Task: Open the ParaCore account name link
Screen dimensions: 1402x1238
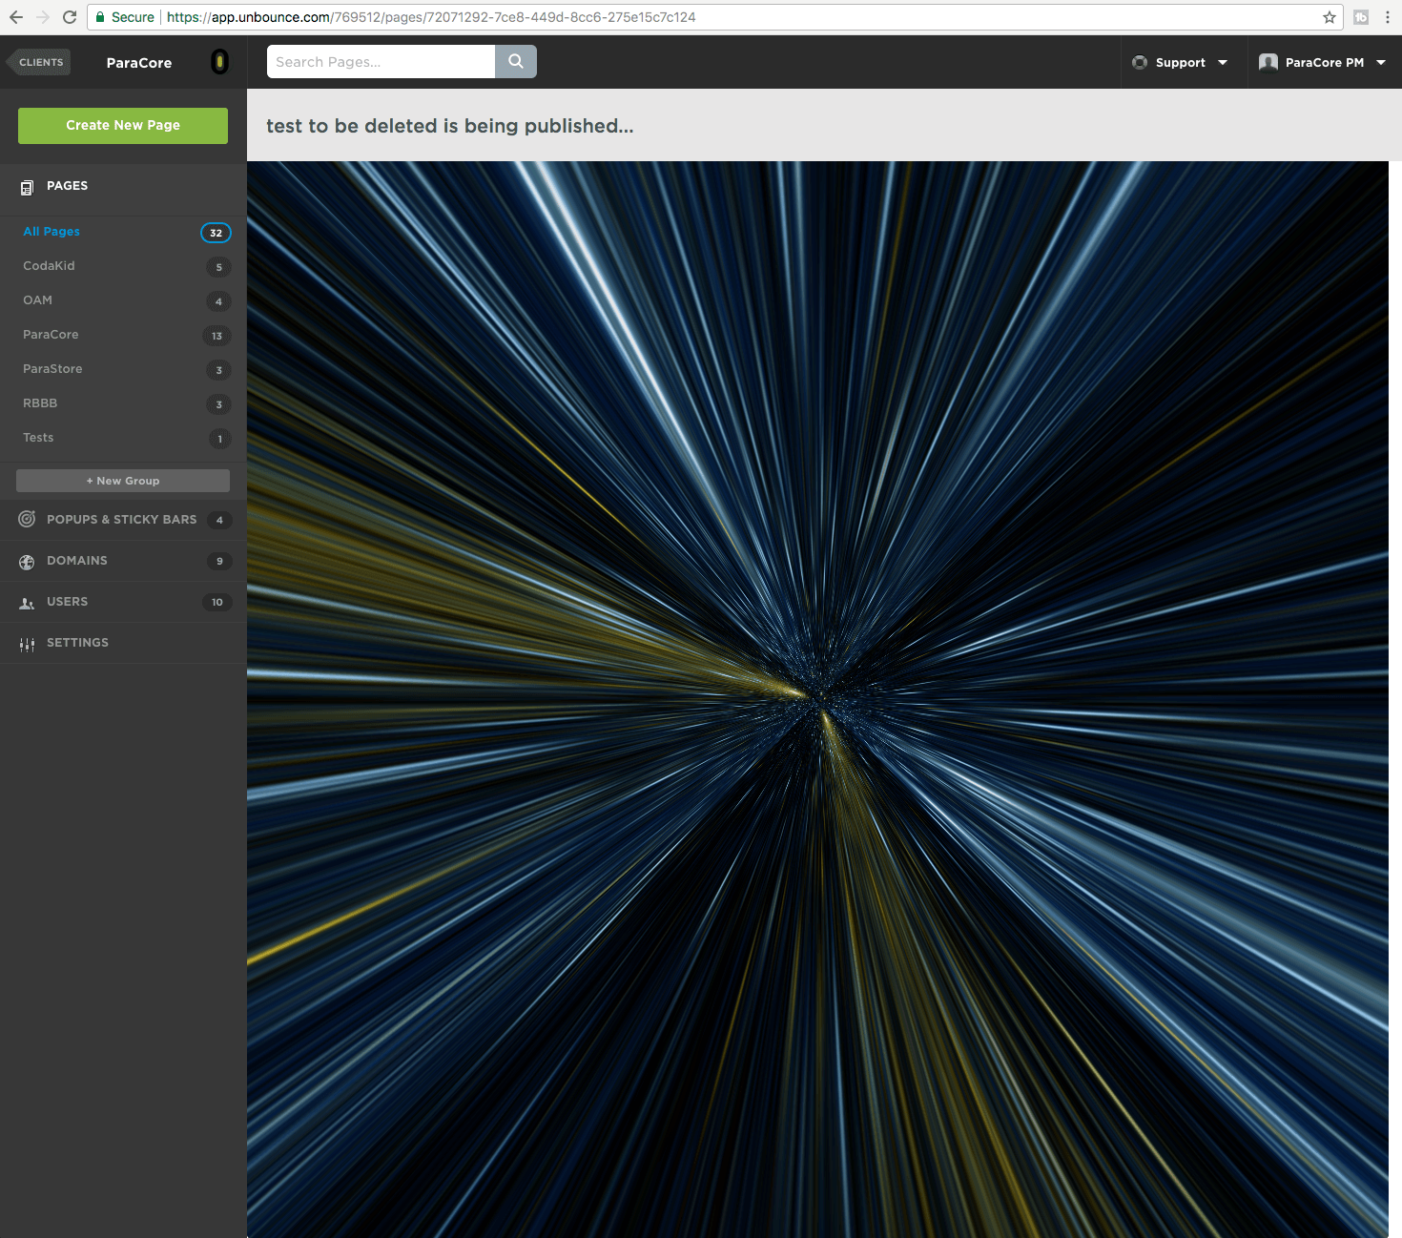Action: click(139, 63)
